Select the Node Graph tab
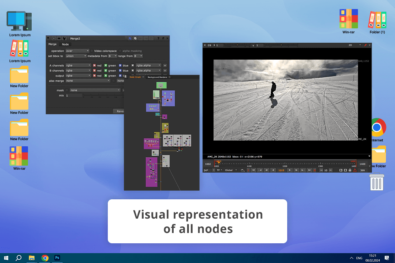 (135, 77)
